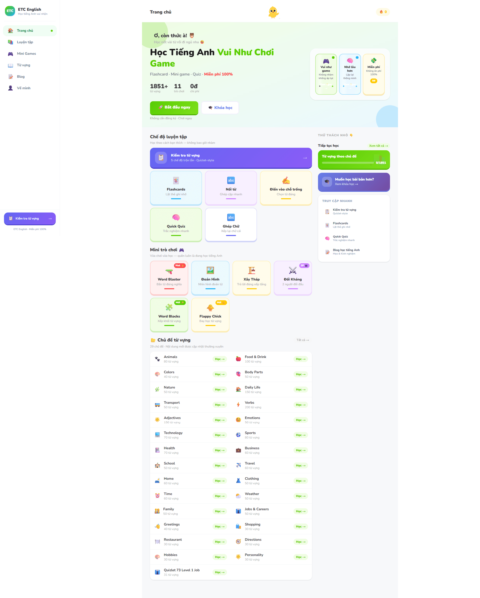Image resolution: width=480 pixels, height=598 pixels.
Task: Launch the Flappy Chick game card
Action: coord(210,315)
